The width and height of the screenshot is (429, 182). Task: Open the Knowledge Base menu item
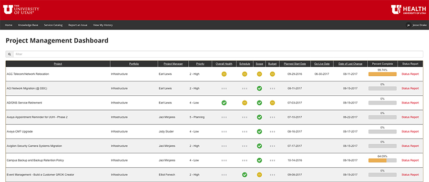tap(28, 25)
